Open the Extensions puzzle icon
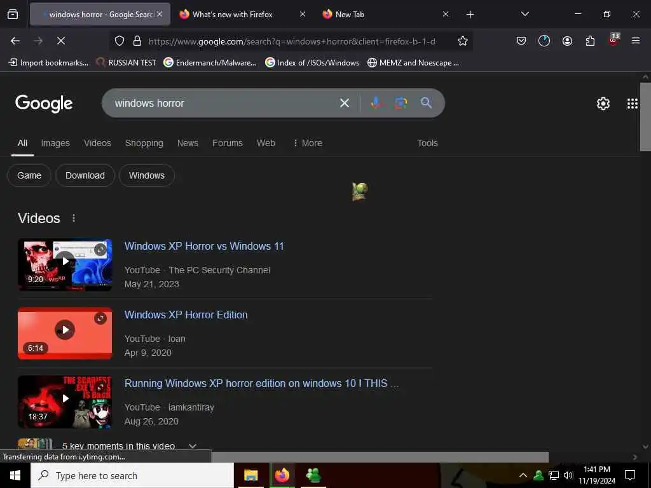The width and height of the screenshot is (651, 488). [590, 41]
